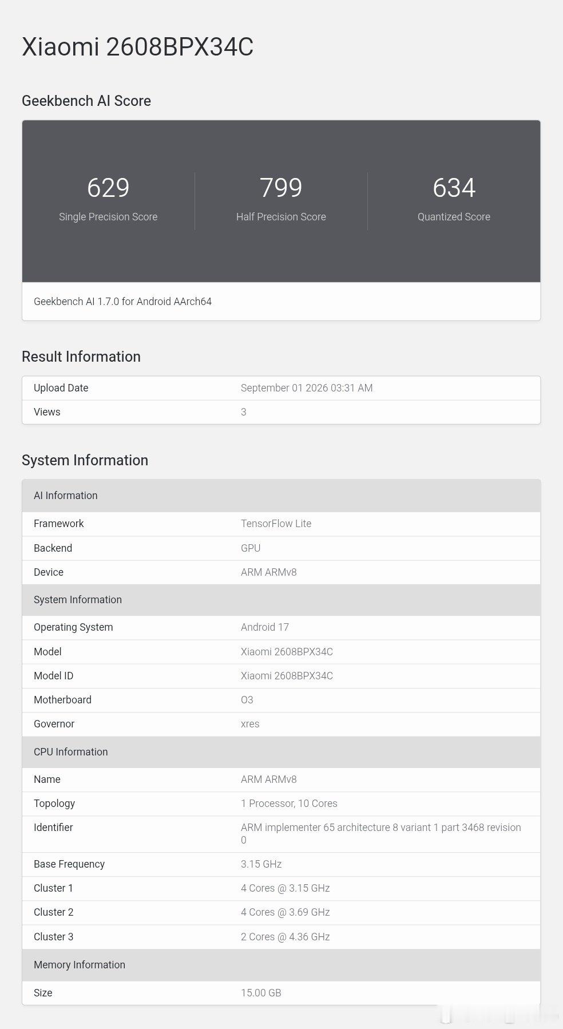Click the "Topology" row label
Image resolution: width=563 pixels, height=1029 pixels.
tap(54, 804)
